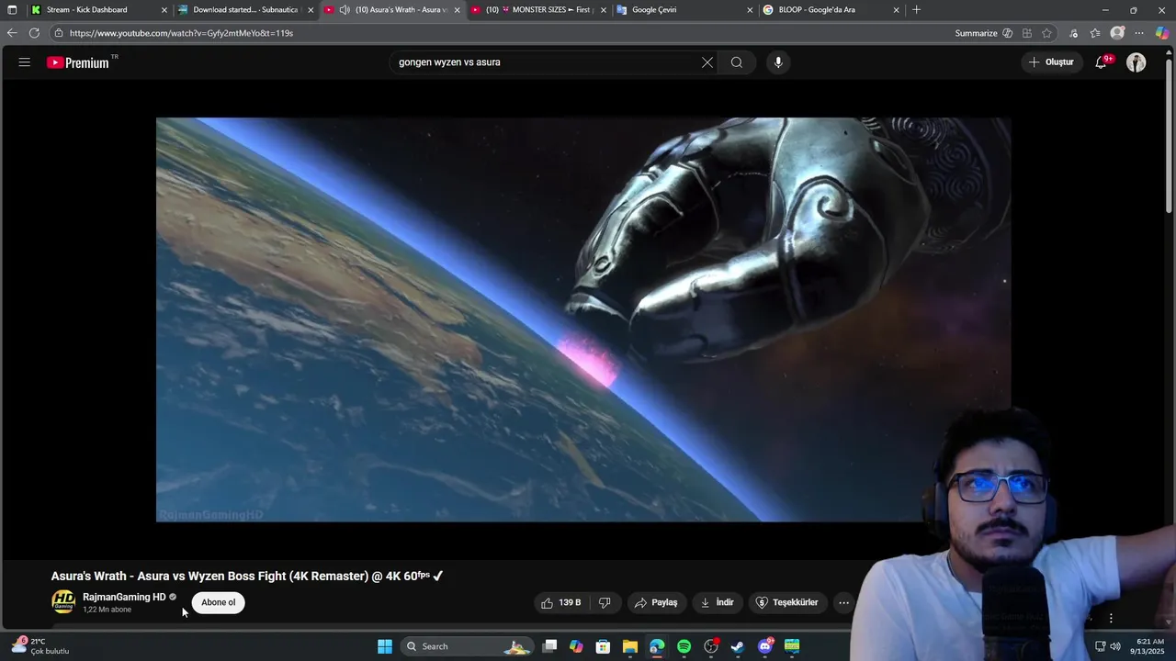Open Edge Settings and more menu
This screenshot has width=1176, height=661.
1139,33
